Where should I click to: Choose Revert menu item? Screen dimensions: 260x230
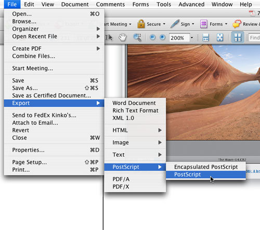54,130
